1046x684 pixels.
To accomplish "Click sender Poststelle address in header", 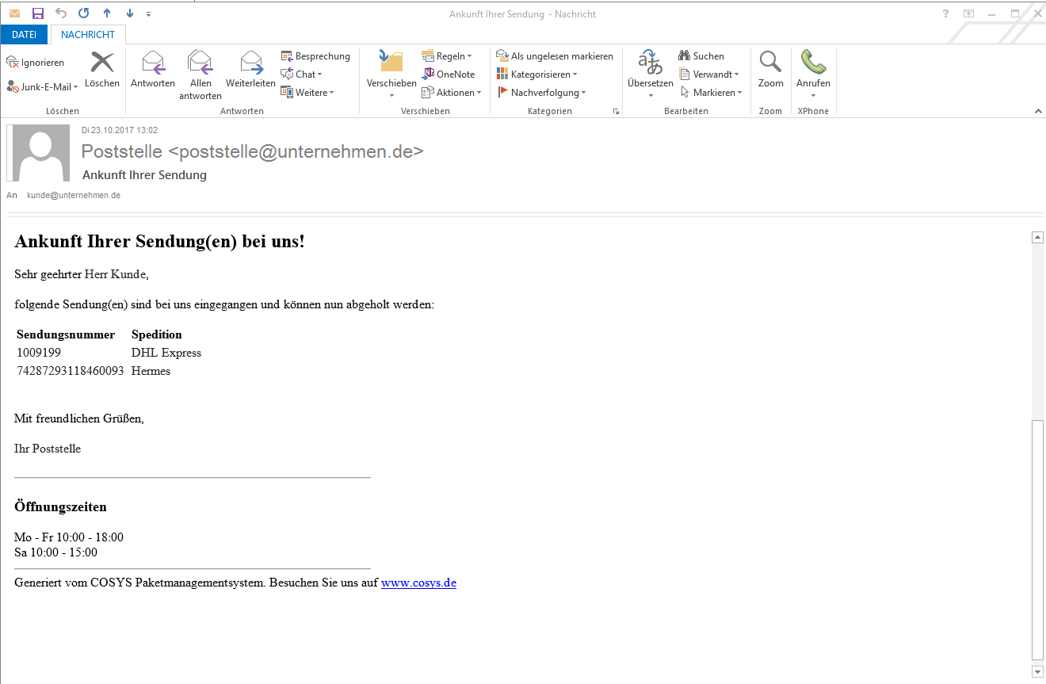I will pyautogui.click(x=252, y=151).
